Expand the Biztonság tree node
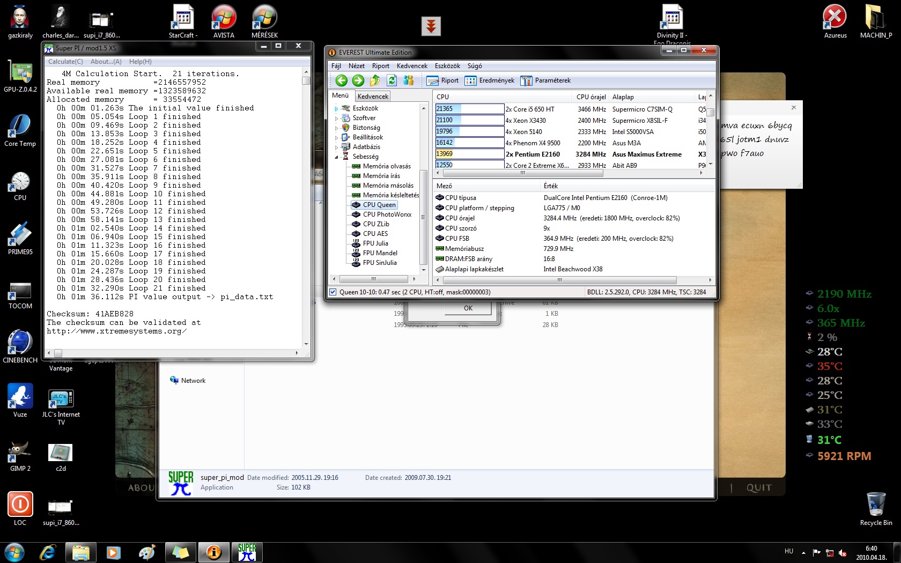This screenshot has width=901, height=563. (x=336, y=128)
